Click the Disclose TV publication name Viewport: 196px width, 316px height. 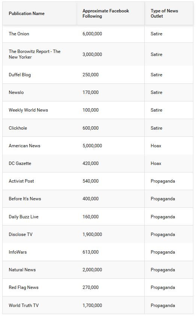pyautogui.click(x=21, y=234)
